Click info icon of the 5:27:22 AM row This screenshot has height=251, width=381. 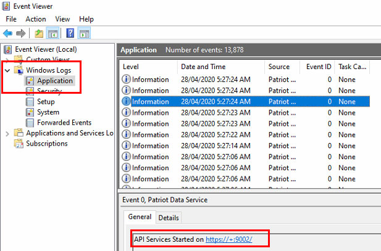coord(126,134)
